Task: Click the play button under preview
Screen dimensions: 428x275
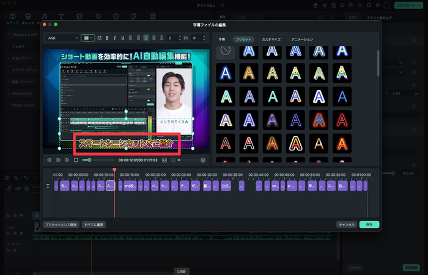Action: (67, 160)
